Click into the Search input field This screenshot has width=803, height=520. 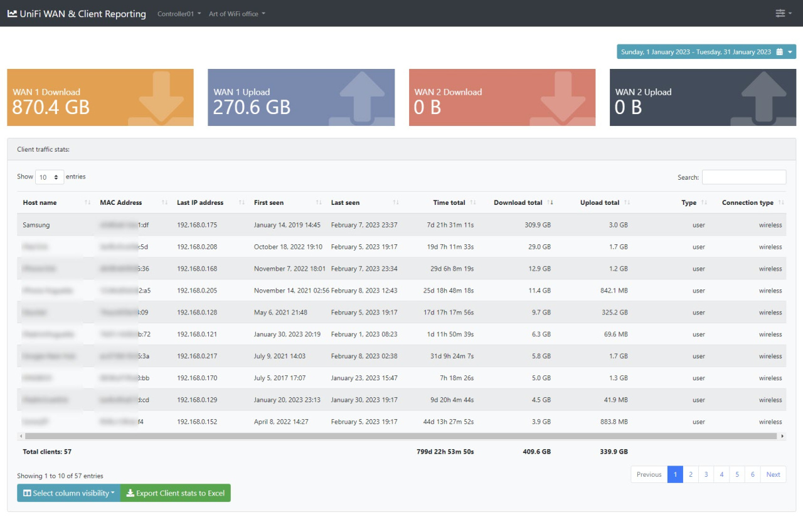[743, 177]
